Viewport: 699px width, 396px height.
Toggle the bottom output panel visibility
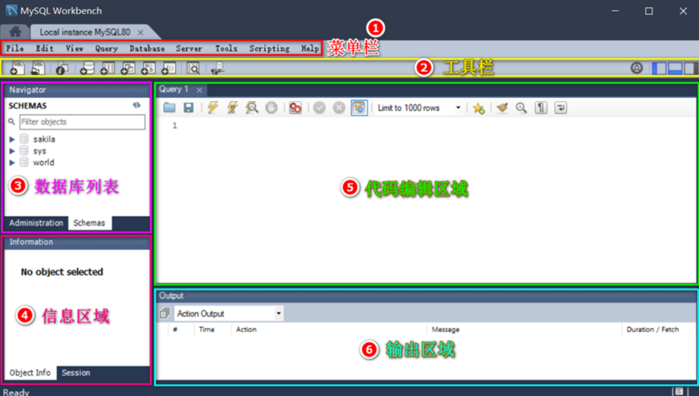click(675, 68)
